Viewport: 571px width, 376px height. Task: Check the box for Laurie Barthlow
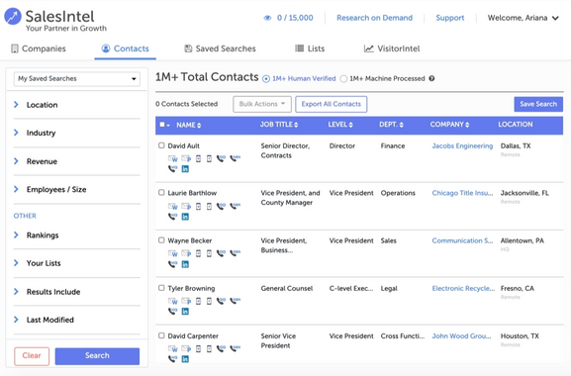[x=161, y=192]
